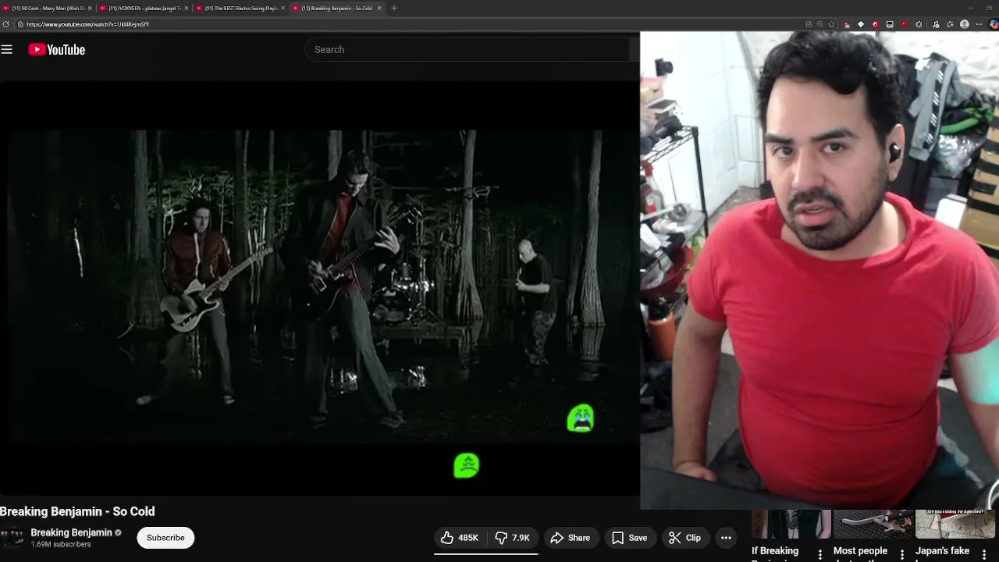
Task: Open 'If Breaking' recommended video thumbnail
Action: click(x=791, y=525)
